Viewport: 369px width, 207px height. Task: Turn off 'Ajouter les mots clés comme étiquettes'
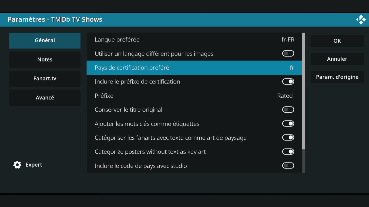point(288,124)
